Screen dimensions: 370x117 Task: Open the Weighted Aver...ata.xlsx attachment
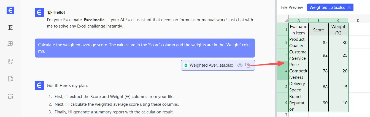(x=211, y=65)
